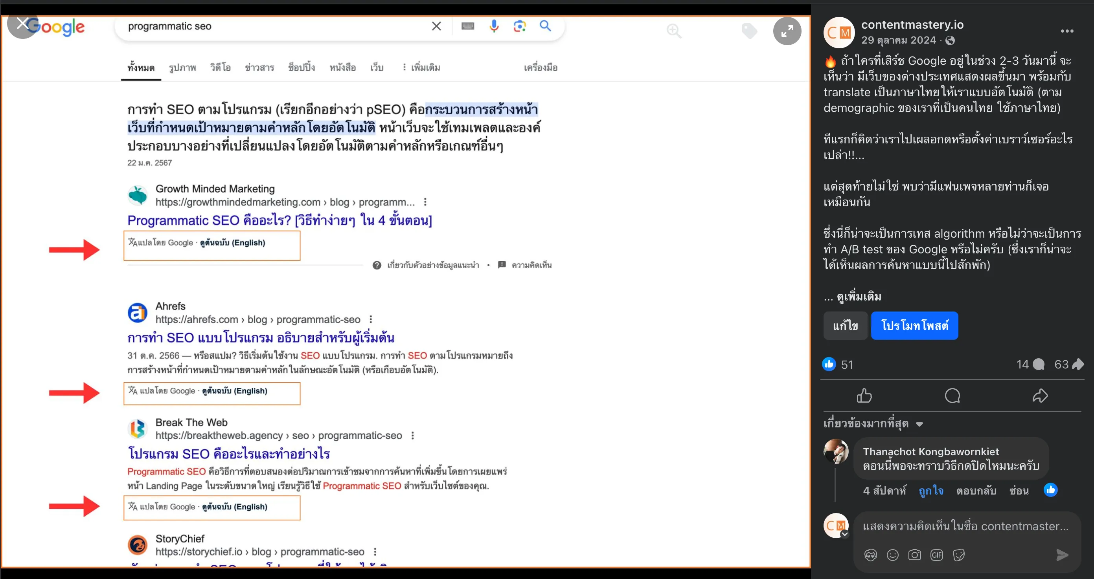Click the thumbs-up Like action icon
The height and width of the screenshot is (579, 1094).
[864, 396]
